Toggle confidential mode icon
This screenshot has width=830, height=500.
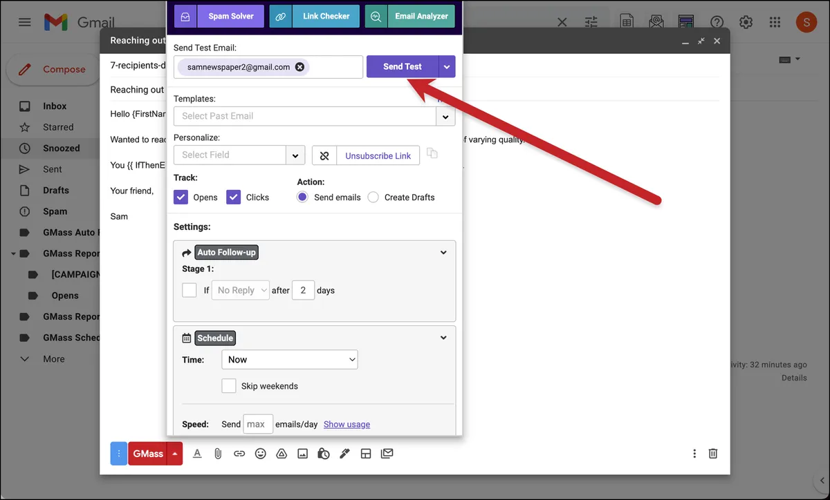pyautogui.click(x=324, y=454)
